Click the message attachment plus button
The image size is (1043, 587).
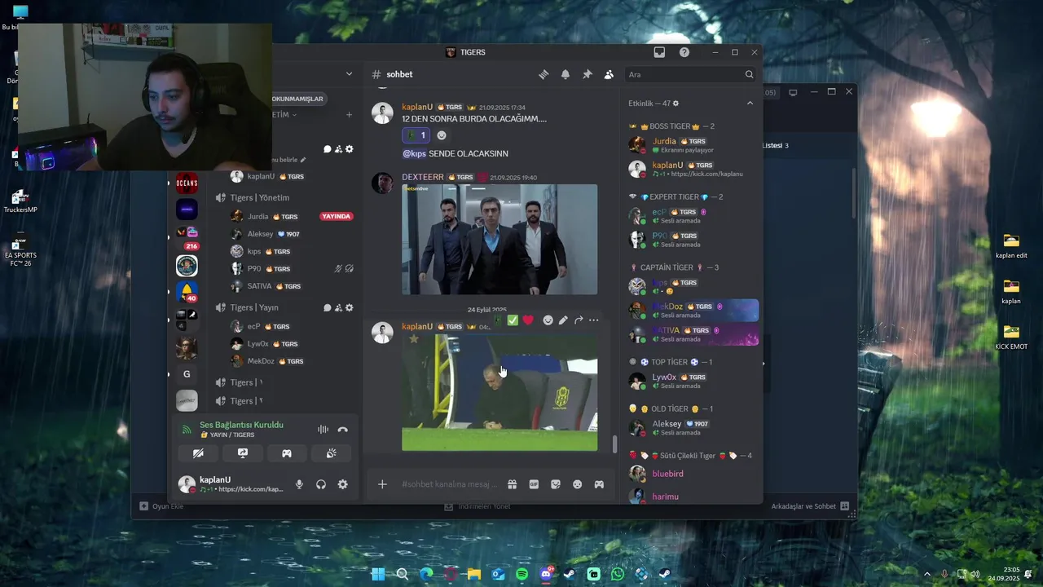click(382, 484)
